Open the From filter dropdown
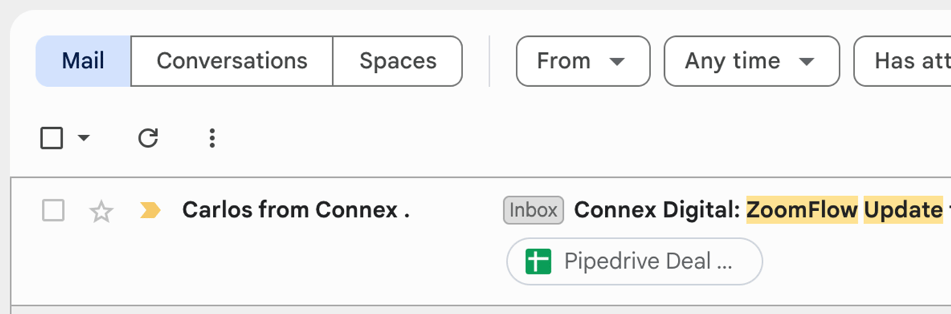Viewport: 951px width, 314px height. point(583,61)
